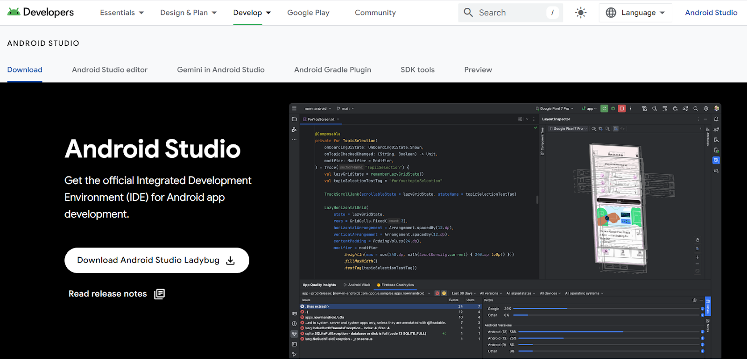The height and width of the screenshot is (362, 747).
Task: Click highlighted Layout Inspector sidebar icon
Action: coord(716,160)
